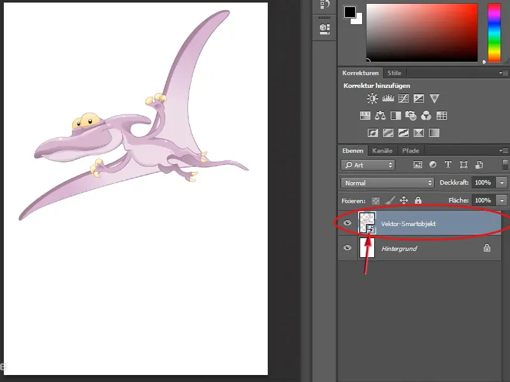Image resolution: width=510 pixels, height=382 pixels.
Task: Click the white background color swatch
Action: [x=358, y=20]
